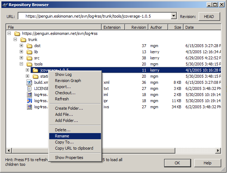
Task: Select the dist folder name
Action: (x=37, y=46)
